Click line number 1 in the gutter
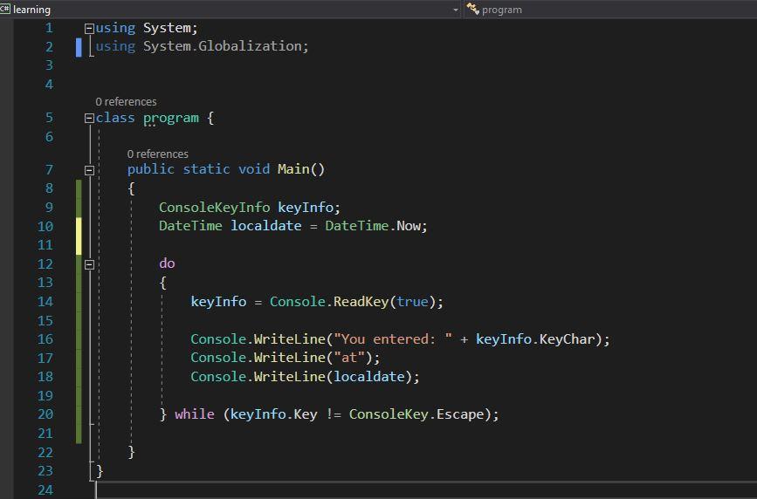This screenshot has width=757, height=499. pos(49,28)
